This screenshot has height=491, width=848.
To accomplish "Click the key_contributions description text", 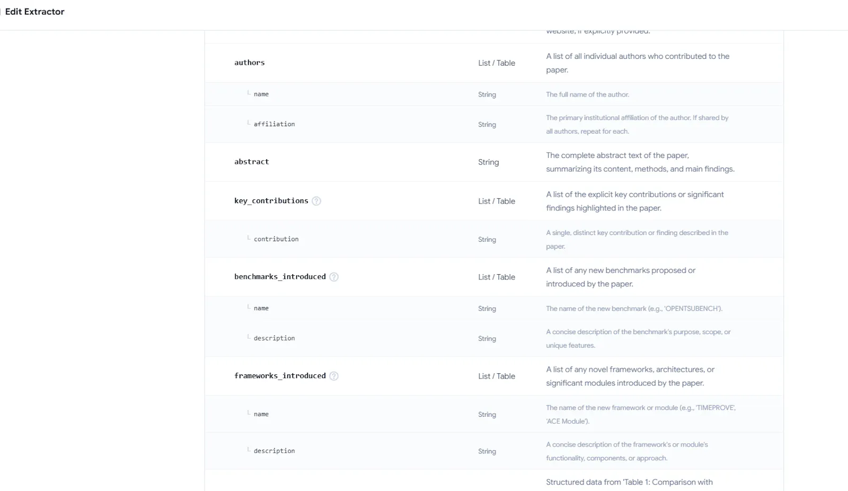I will 635,201.
